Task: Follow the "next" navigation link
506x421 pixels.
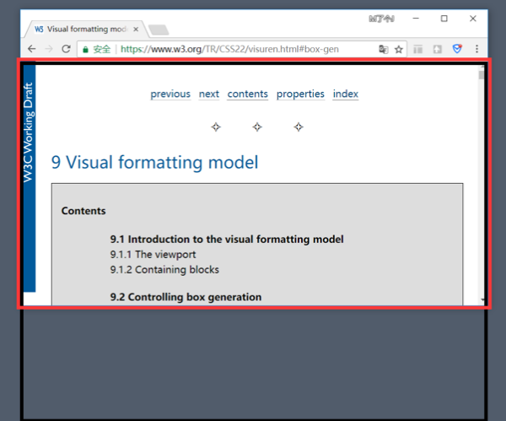Action: [209, 94]
